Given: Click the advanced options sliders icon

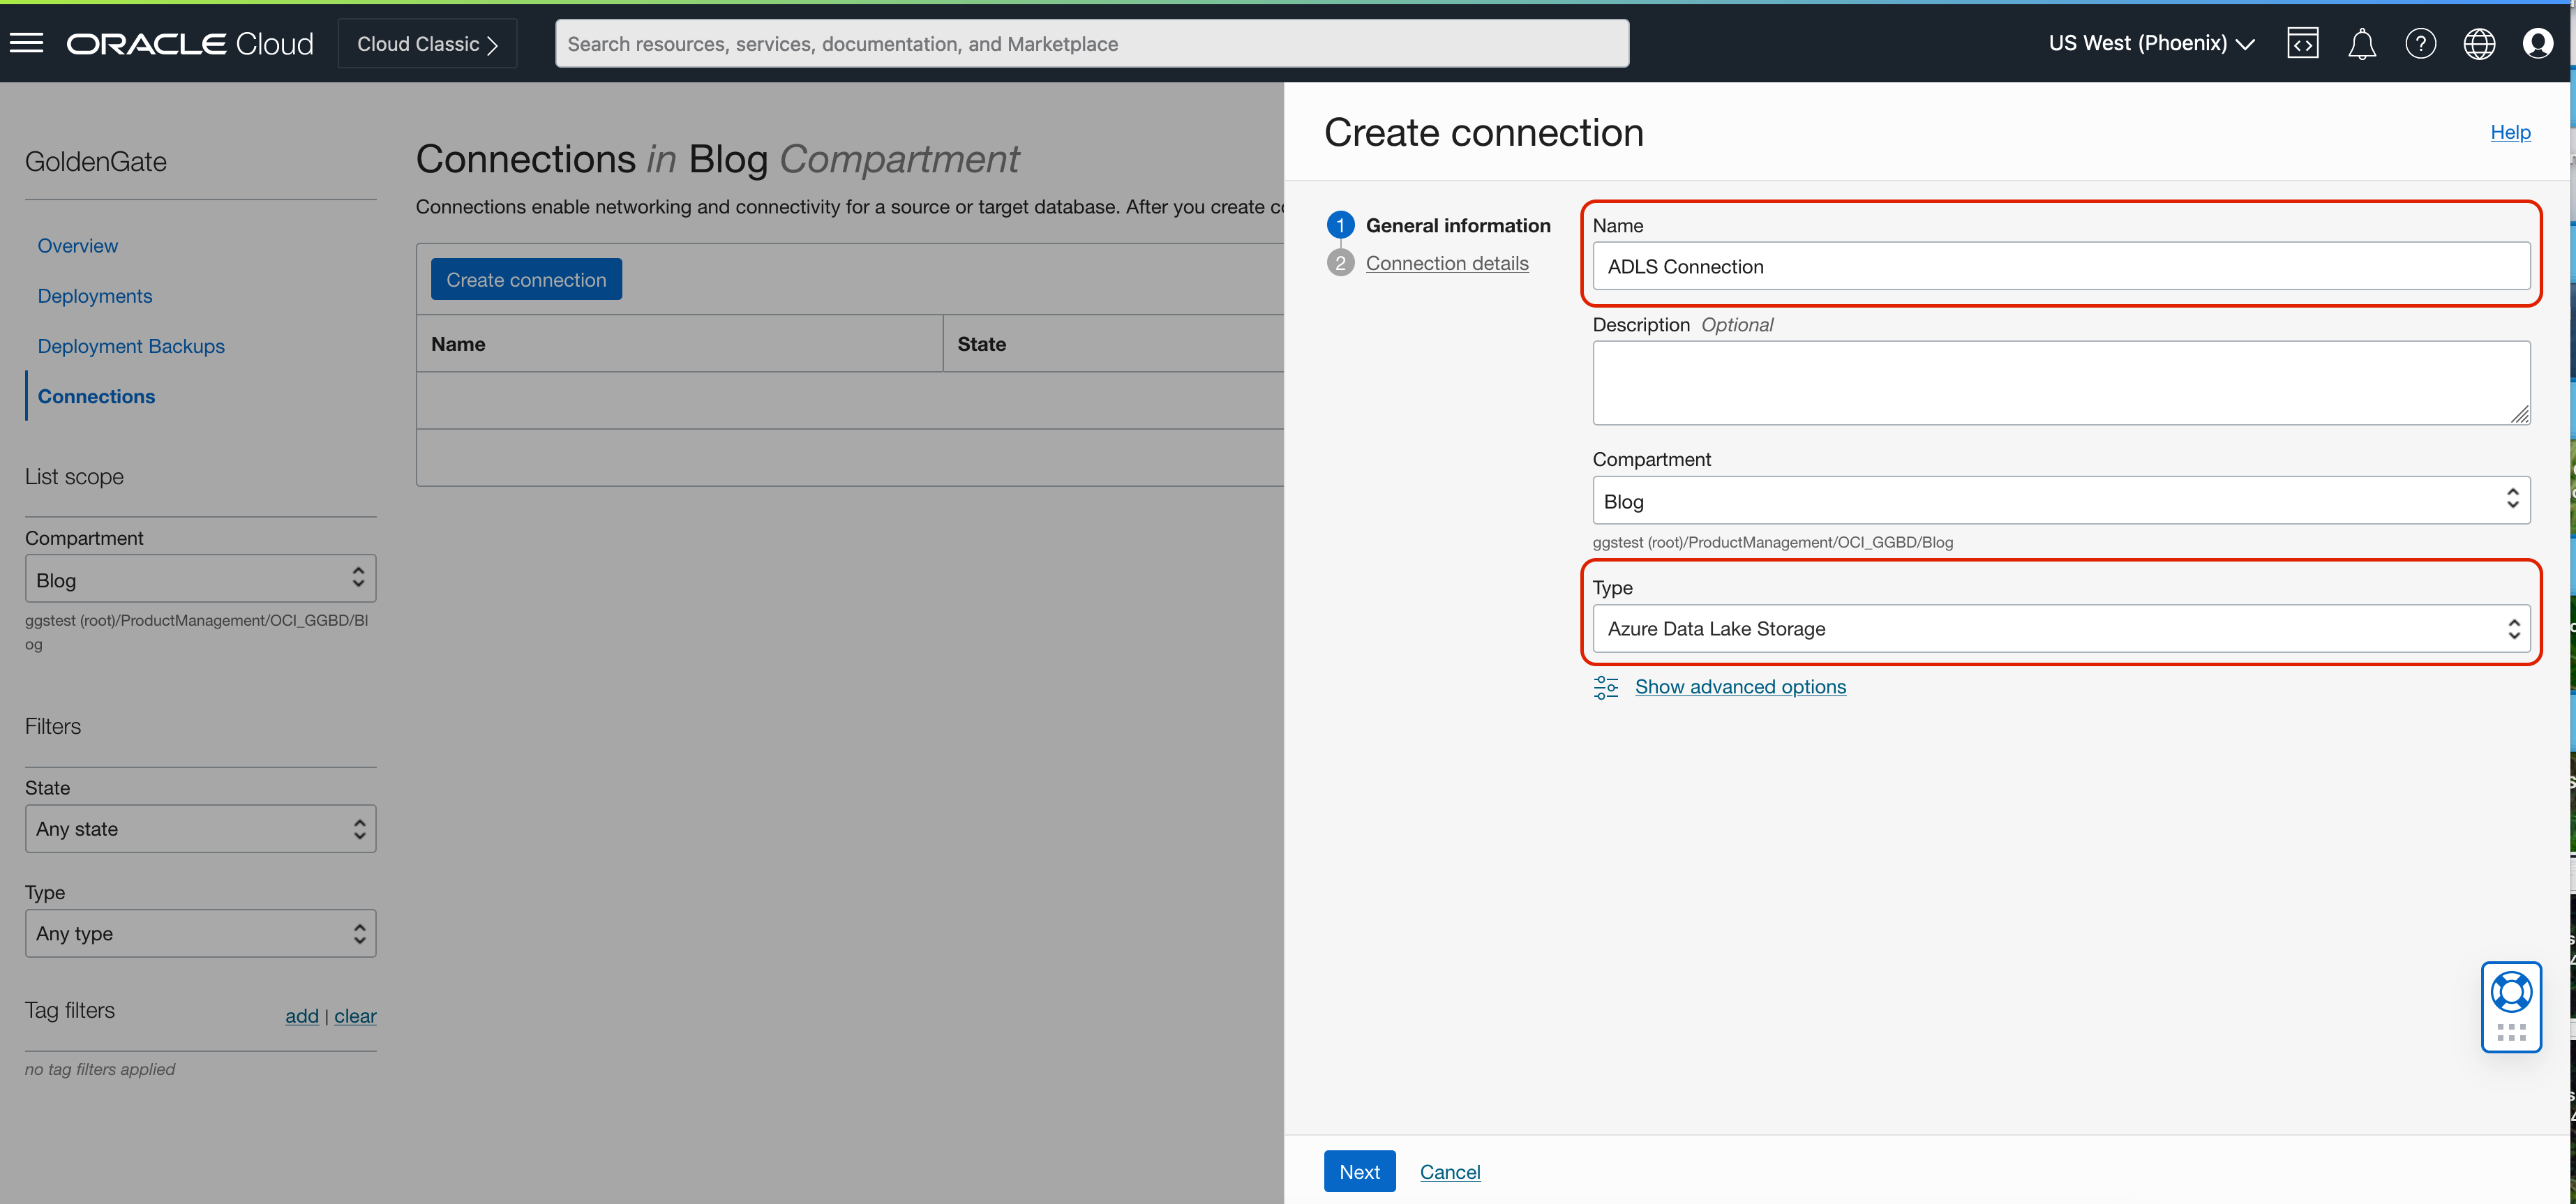Looking at the screenshot, I should pyautogui.click(x=1606, y=687).
